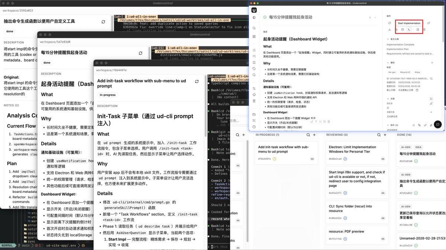446x250 pixels.
Task: Copy the task ID with the copy icon
Action: [432, 78]
